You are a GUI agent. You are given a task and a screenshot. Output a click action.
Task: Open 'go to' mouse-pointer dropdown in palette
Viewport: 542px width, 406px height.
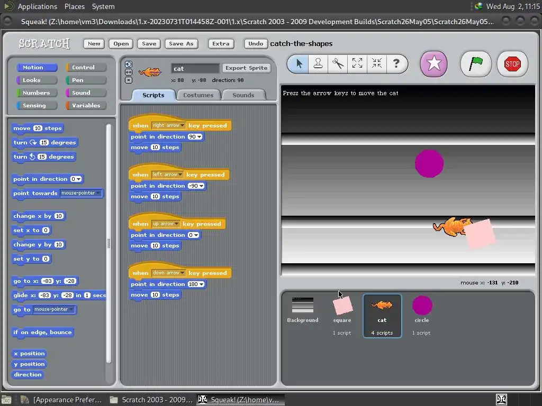click(x=54, y=310)
